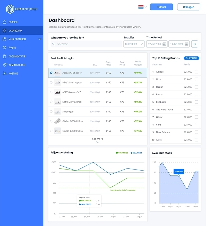Click the Dutch flag language icon
The height and width of the screenshot is (226, 206).
click(x=141, y=7)
